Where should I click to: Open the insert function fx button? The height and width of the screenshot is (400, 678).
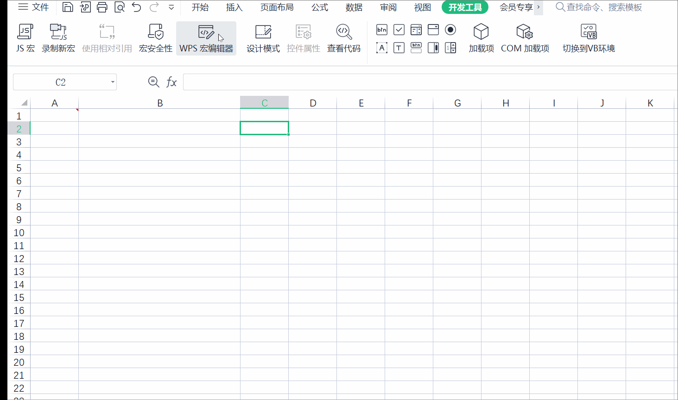tap(171, 82)
